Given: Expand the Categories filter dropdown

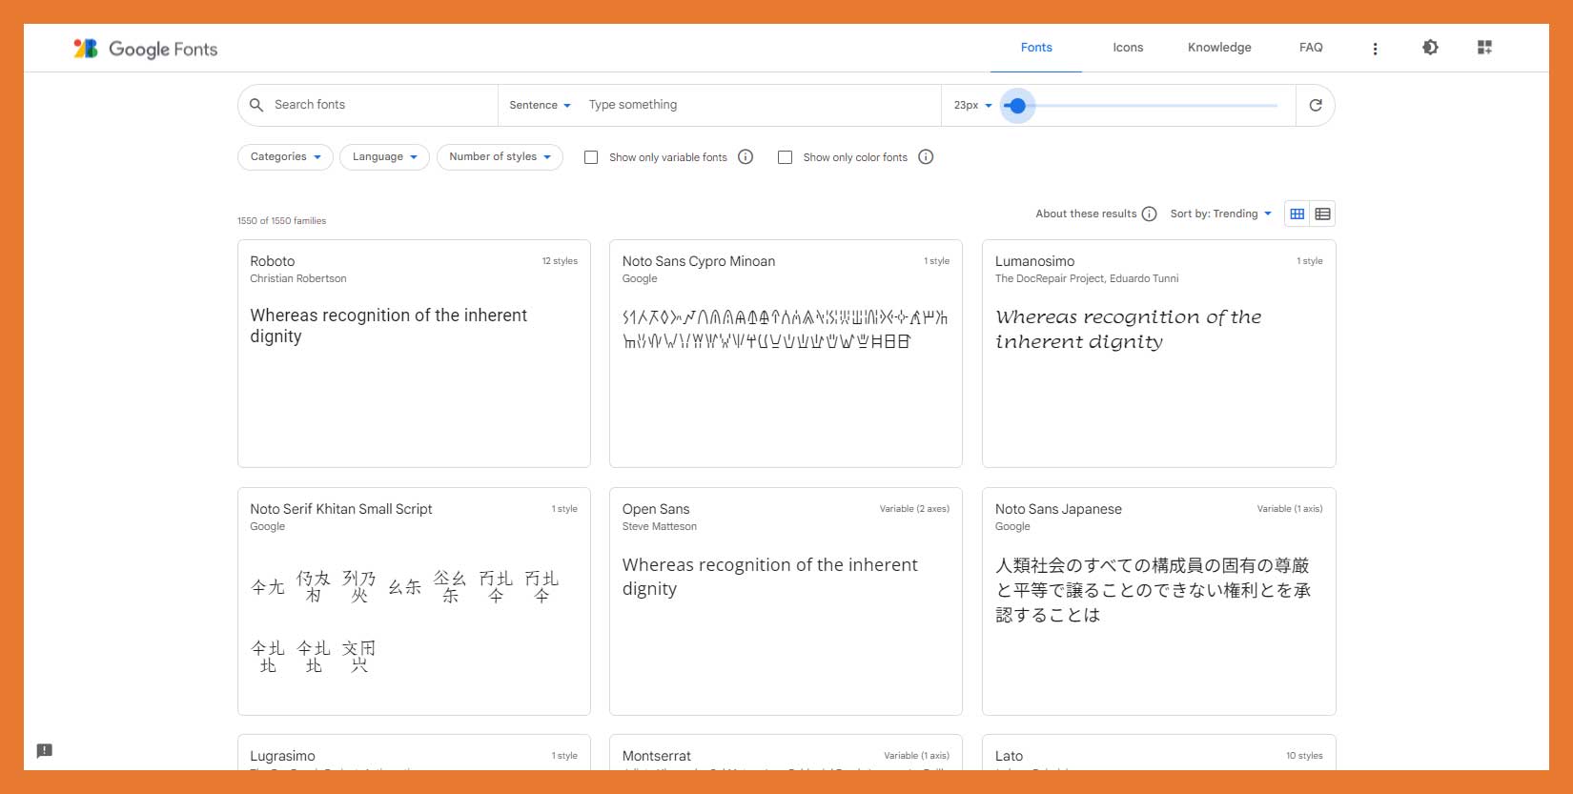Looking at the screenshot, I should pyautogui.click(x=285, y=157).
